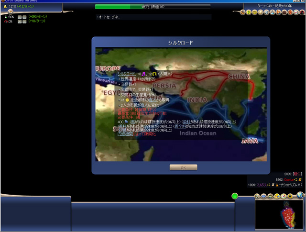Click the OK button in the シルクロード dialog

point(183,167)
